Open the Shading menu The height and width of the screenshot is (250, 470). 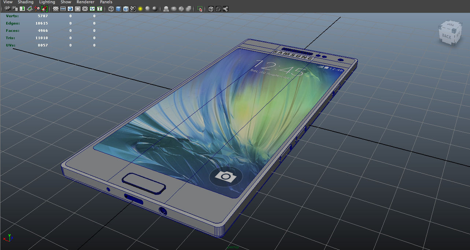point(26,2)
